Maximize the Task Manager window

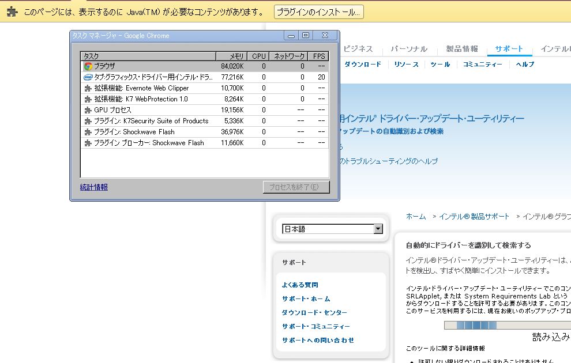pos(306,35)
